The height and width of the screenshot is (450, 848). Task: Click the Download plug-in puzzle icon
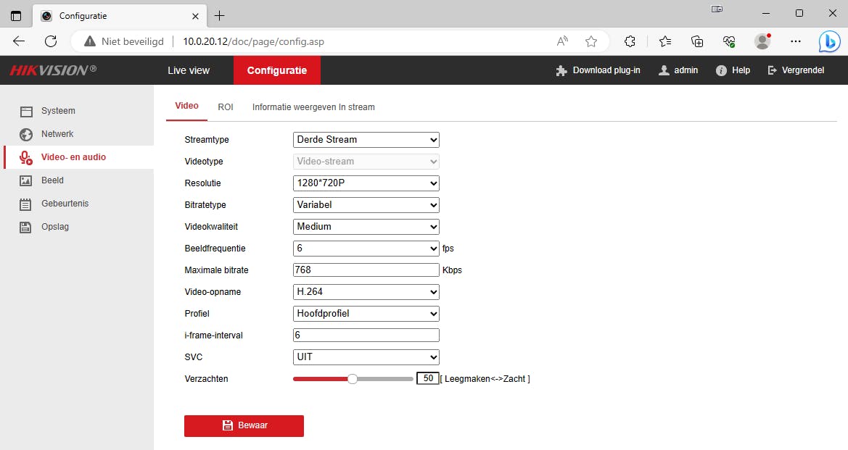click(561, 71)
